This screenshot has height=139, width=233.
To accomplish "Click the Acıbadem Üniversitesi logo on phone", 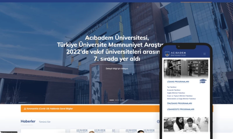I will click(x=175, y=54).
